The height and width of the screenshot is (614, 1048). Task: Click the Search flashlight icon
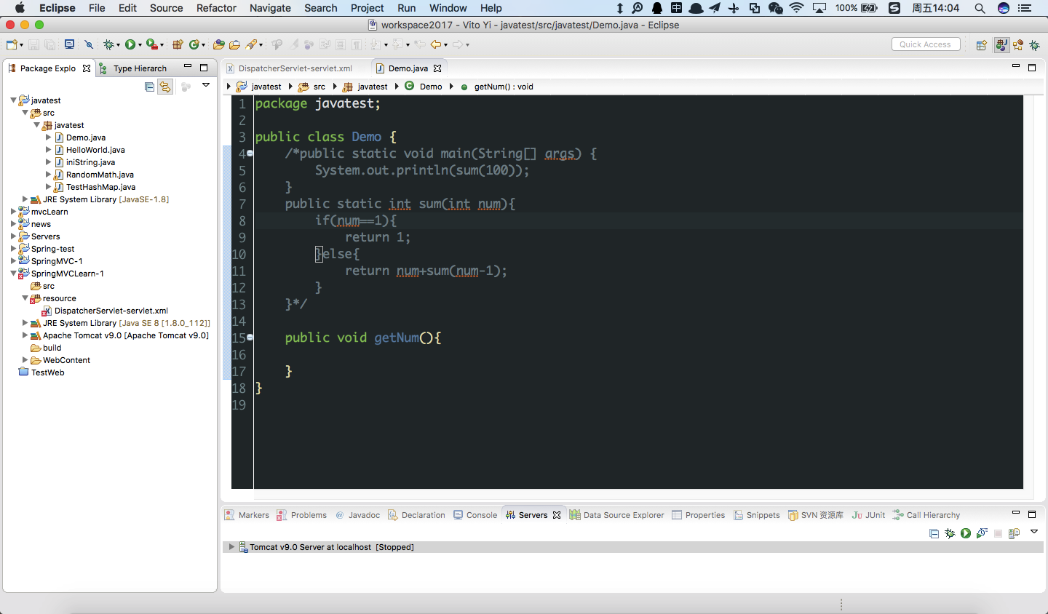tap(251, 44)
